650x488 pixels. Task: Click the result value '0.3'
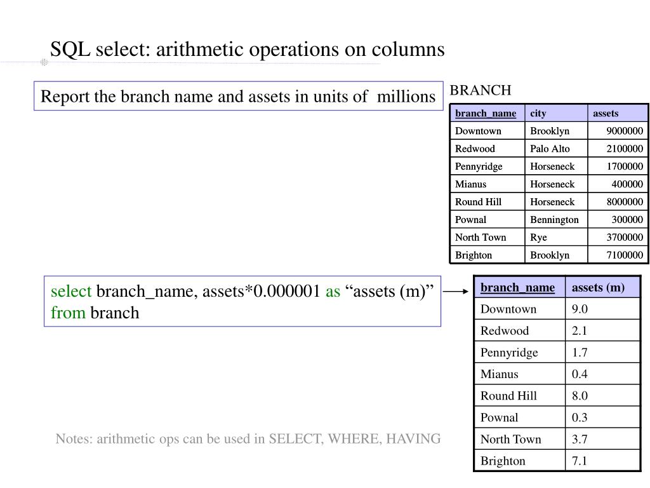click(580, 417)
